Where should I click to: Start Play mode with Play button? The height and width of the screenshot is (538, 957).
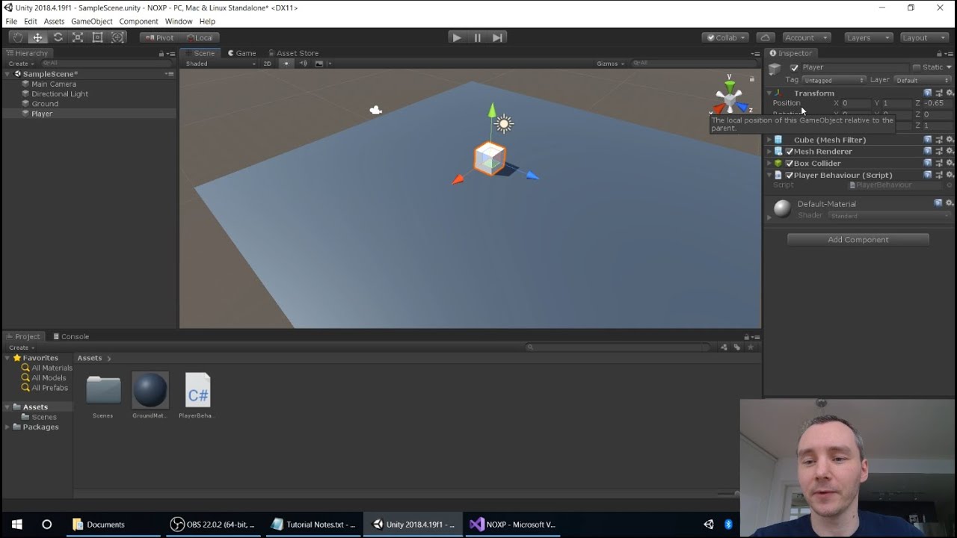point(457,37)
